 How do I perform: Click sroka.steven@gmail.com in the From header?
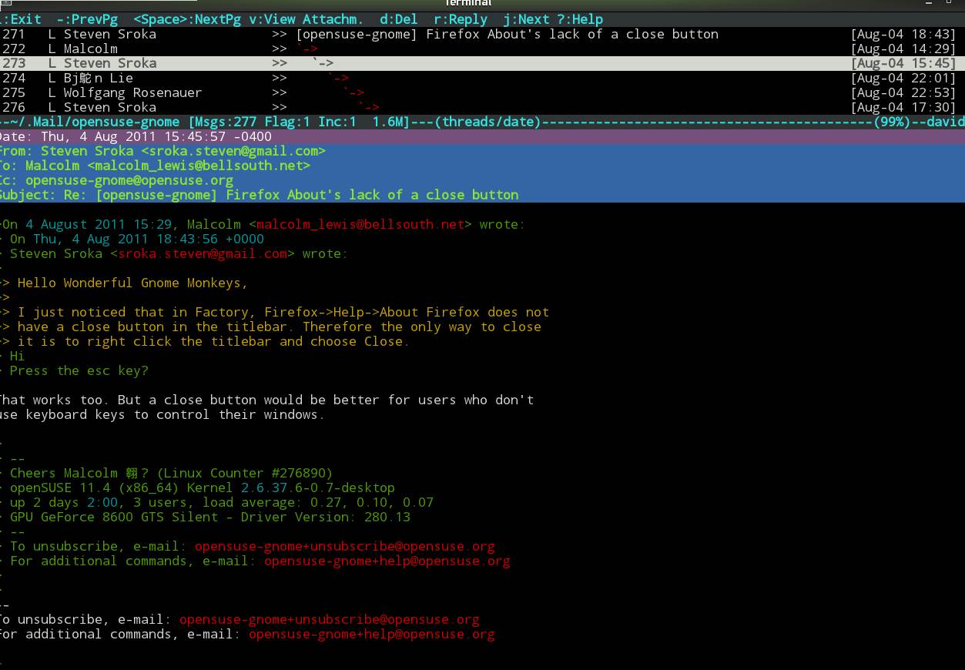pyautogui.click(x=233, y=151)
